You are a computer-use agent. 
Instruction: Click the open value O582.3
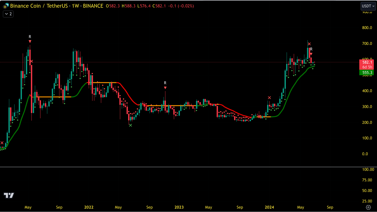coord(113,6)
